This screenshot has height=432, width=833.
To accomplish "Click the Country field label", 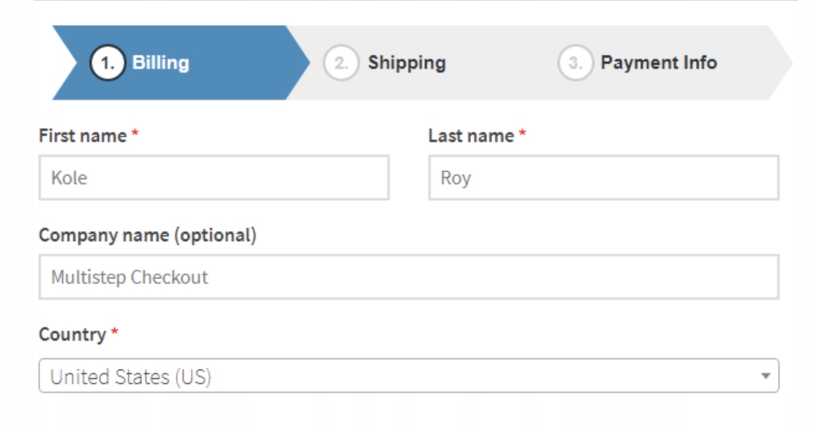I will 72,335.
